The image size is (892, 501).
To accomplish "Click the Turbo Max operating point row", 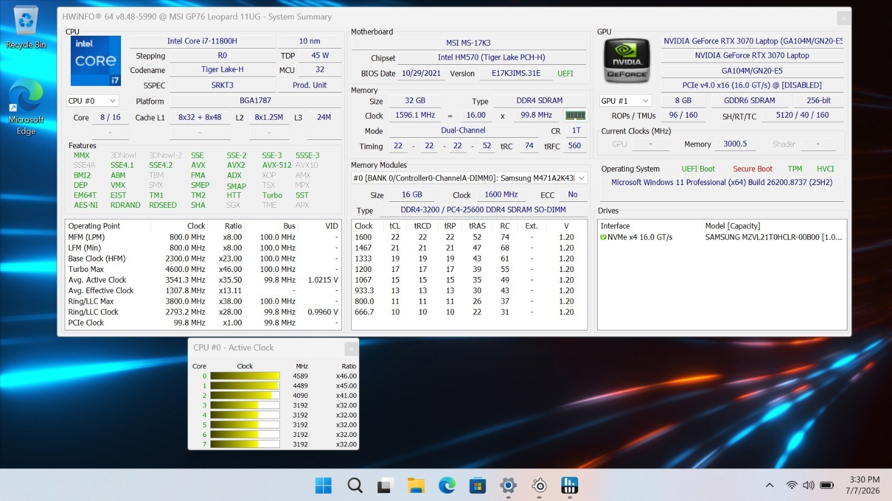I will tap(203, 269).
